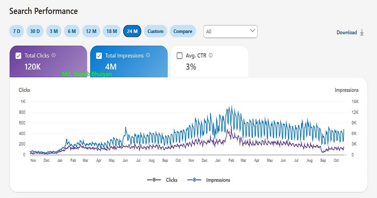Click the Sep label near chart end
Viewport: 377px width, 198px height.
coord(323,160)
